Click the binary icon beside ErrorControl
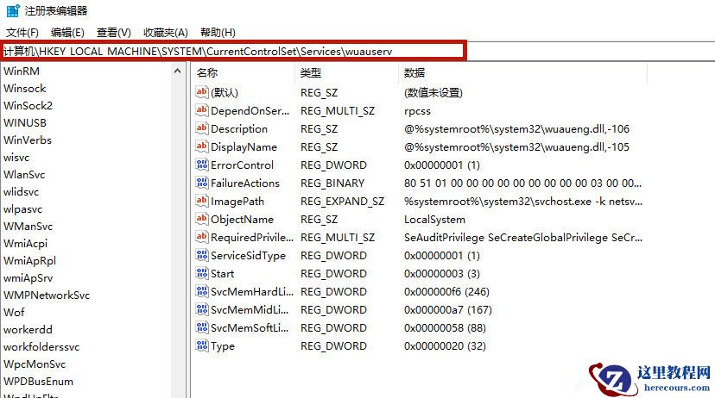715x398 pixels. click(x=201, y=165)
